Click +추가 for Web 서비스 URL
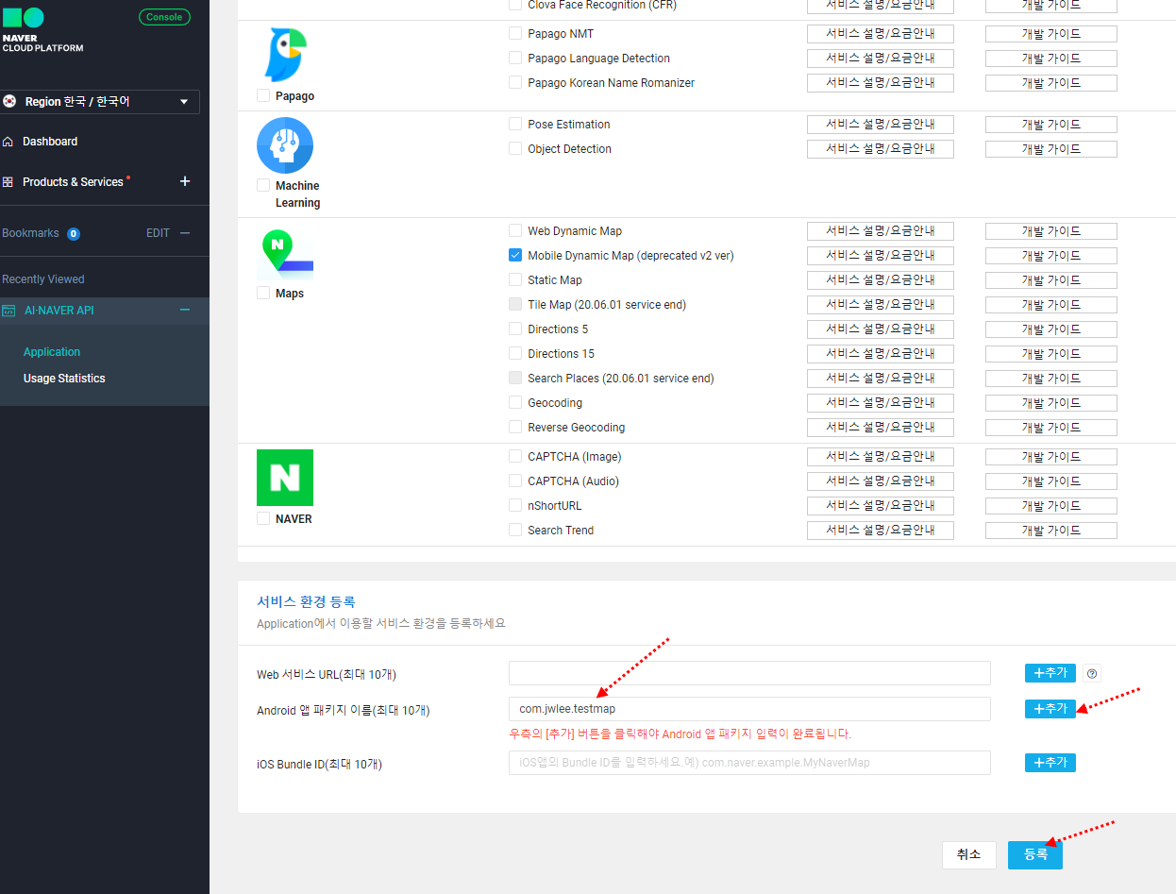 1050,673
